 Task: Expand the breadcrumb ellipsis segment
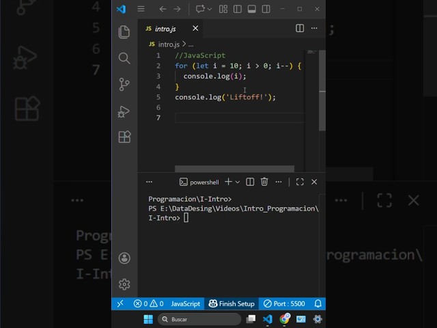(x=191, y=44)
